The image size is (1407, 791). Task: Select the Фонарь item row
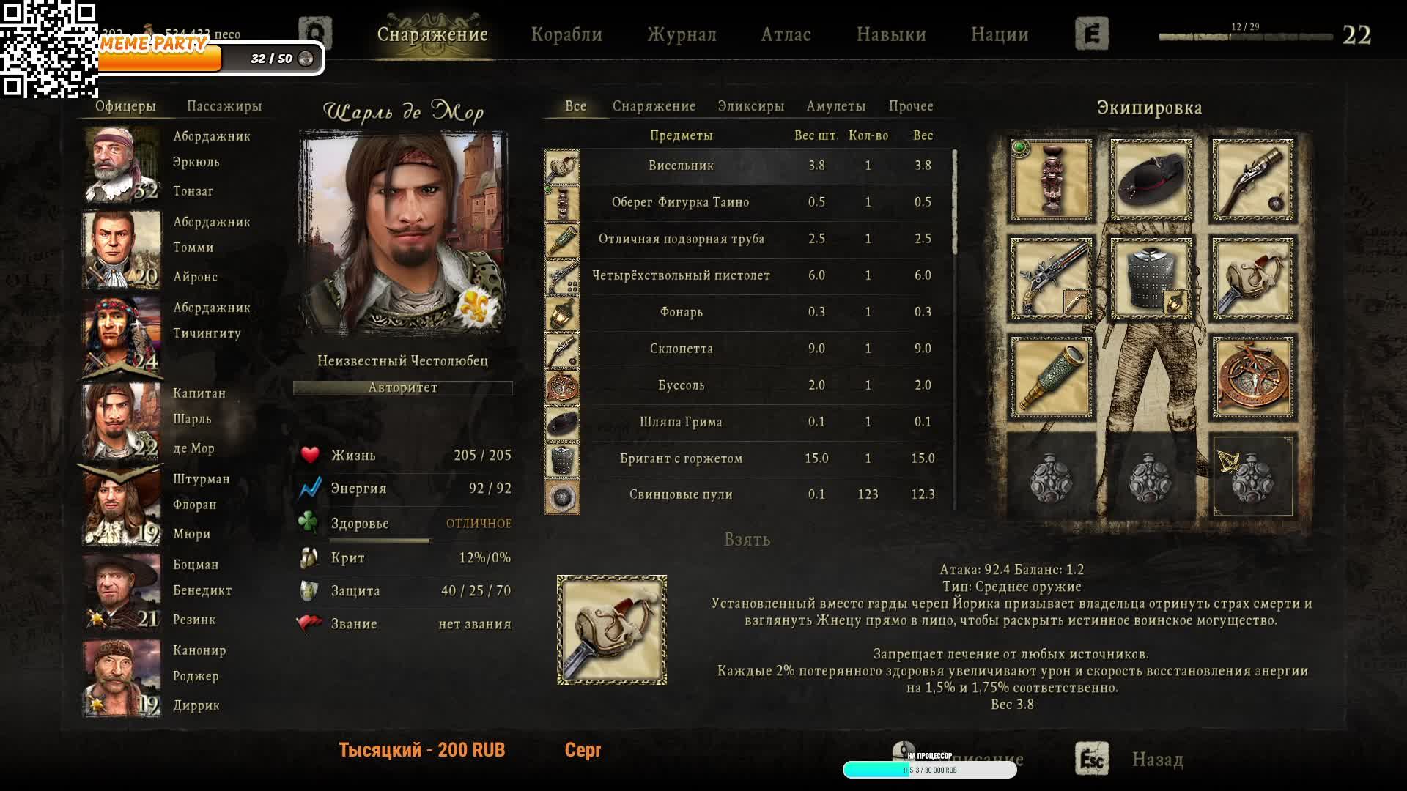pos(747,312)
